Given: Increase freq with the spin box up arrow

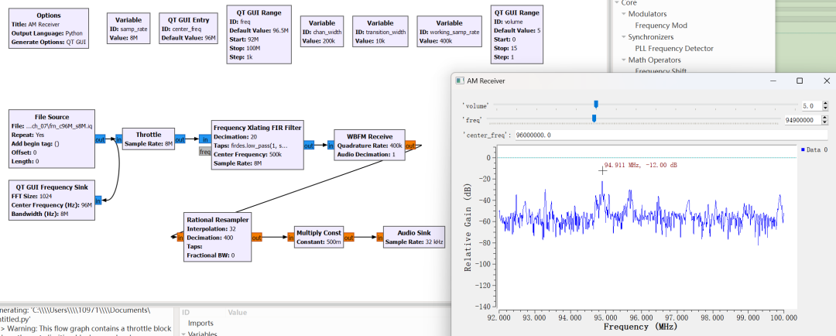Looking at the screenshot, I should [x=825, y=118].
